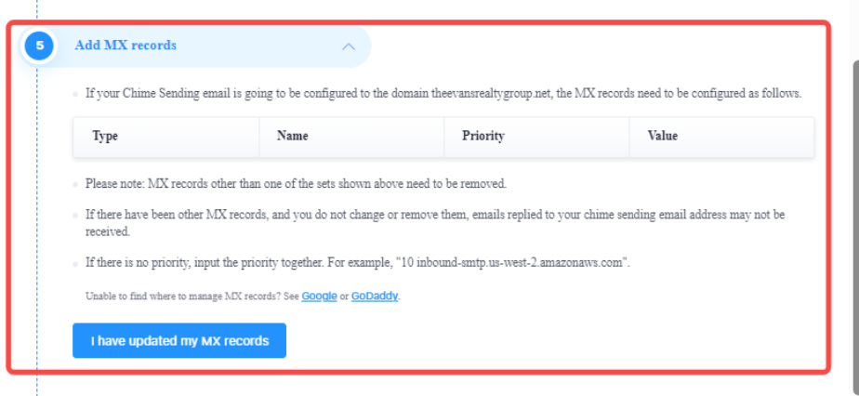Collapse the Add MX records section chevron

pos(348,46)
